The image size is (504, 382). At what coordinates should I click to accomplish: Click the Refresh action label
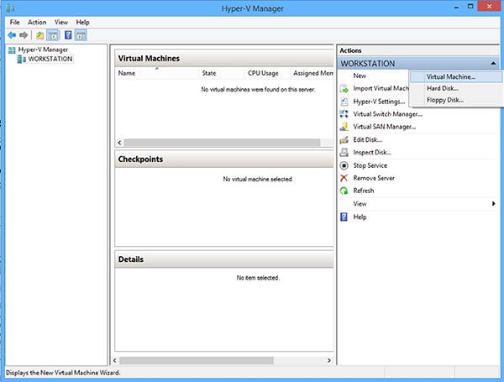364,191
